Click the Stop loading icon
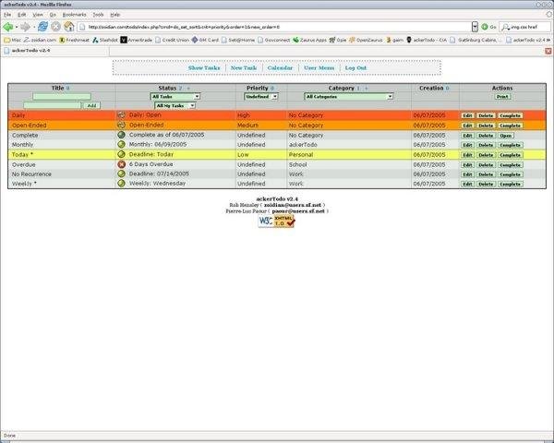Screen dimensions: 554x443 pyautogui.click(x=56, y=27)
